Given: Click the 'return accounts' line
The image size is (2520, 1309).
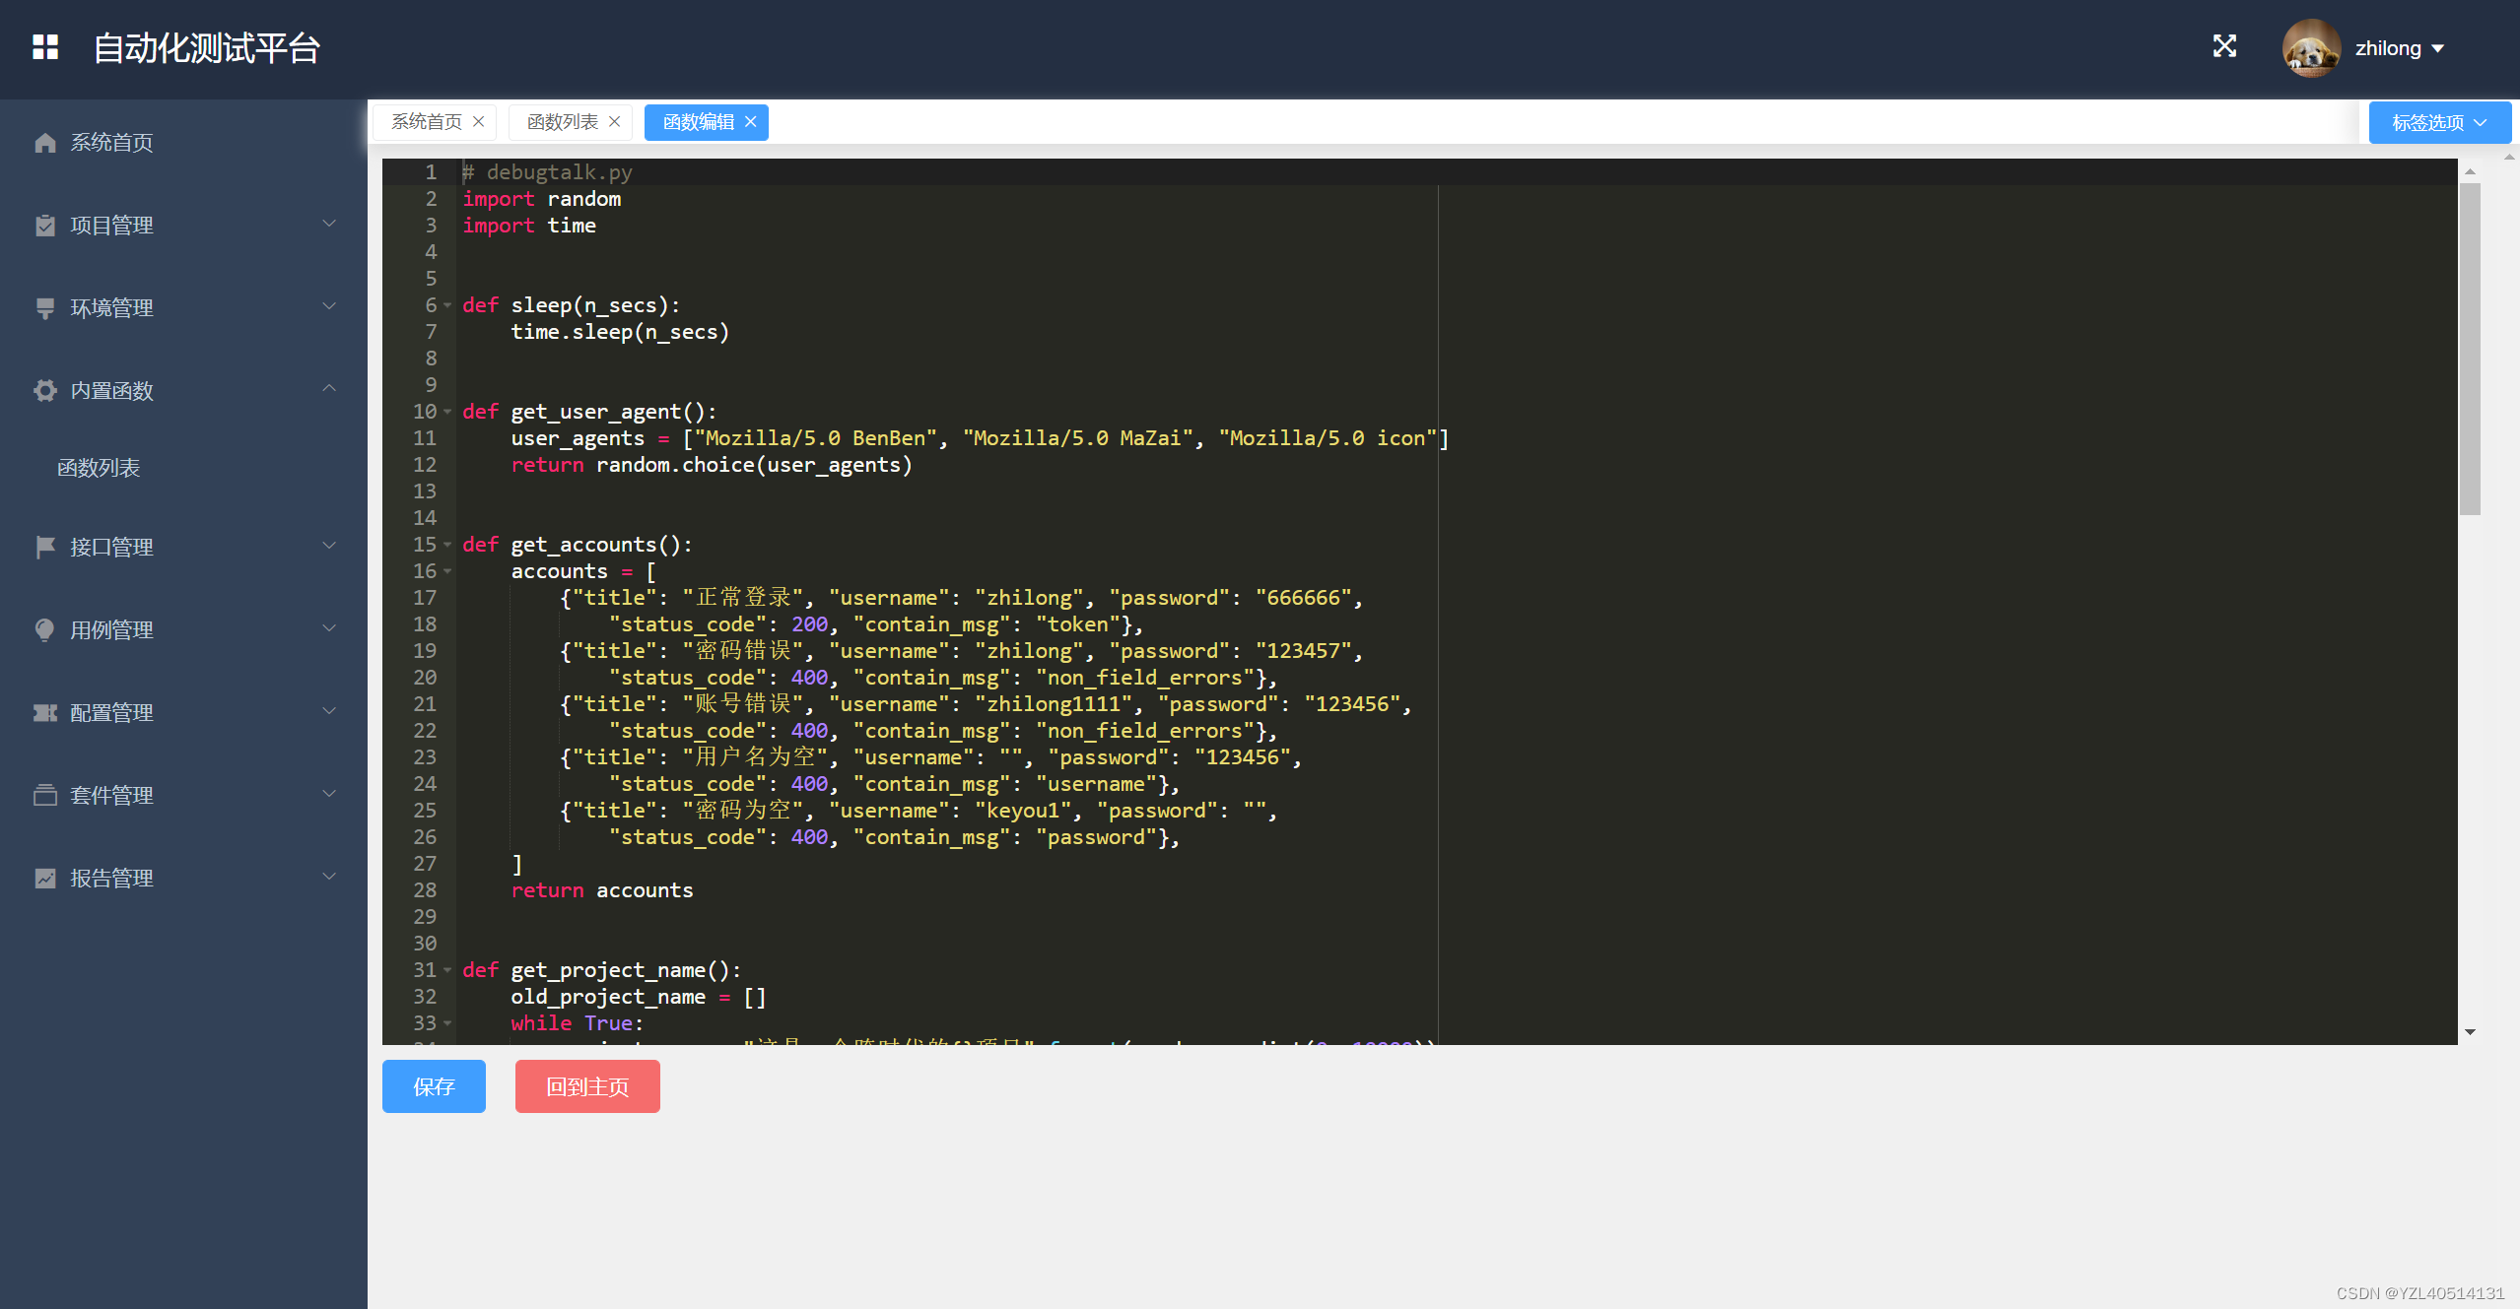Looking at the screenshot, I should (602, 890).
